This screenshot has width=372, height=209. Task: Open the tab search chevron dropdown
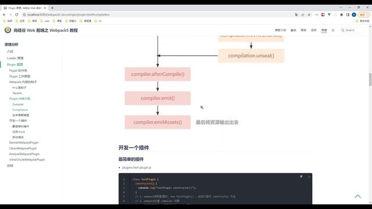click(x=341, y=8)
